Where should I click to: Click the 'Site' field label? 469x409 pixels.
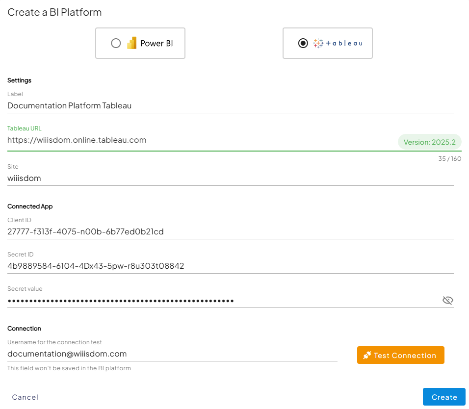pos(13,167)
